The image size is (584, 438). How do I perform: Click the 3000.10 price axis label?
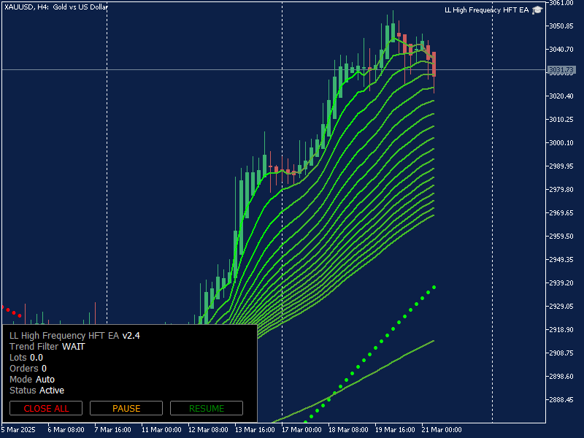pyautogui.click(x=561, y=142)
